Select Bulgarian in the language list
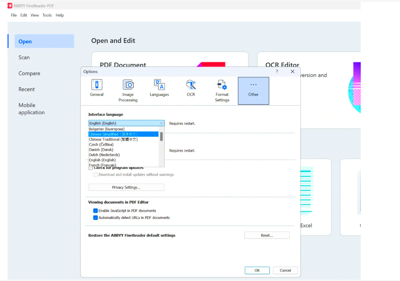This screenshot has height=281, width=400. coord(123,129)
